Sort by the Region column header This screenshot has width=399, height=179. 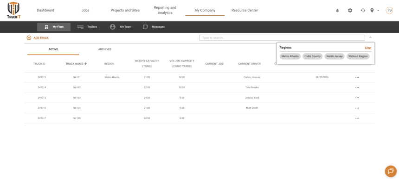pos(109,64)
